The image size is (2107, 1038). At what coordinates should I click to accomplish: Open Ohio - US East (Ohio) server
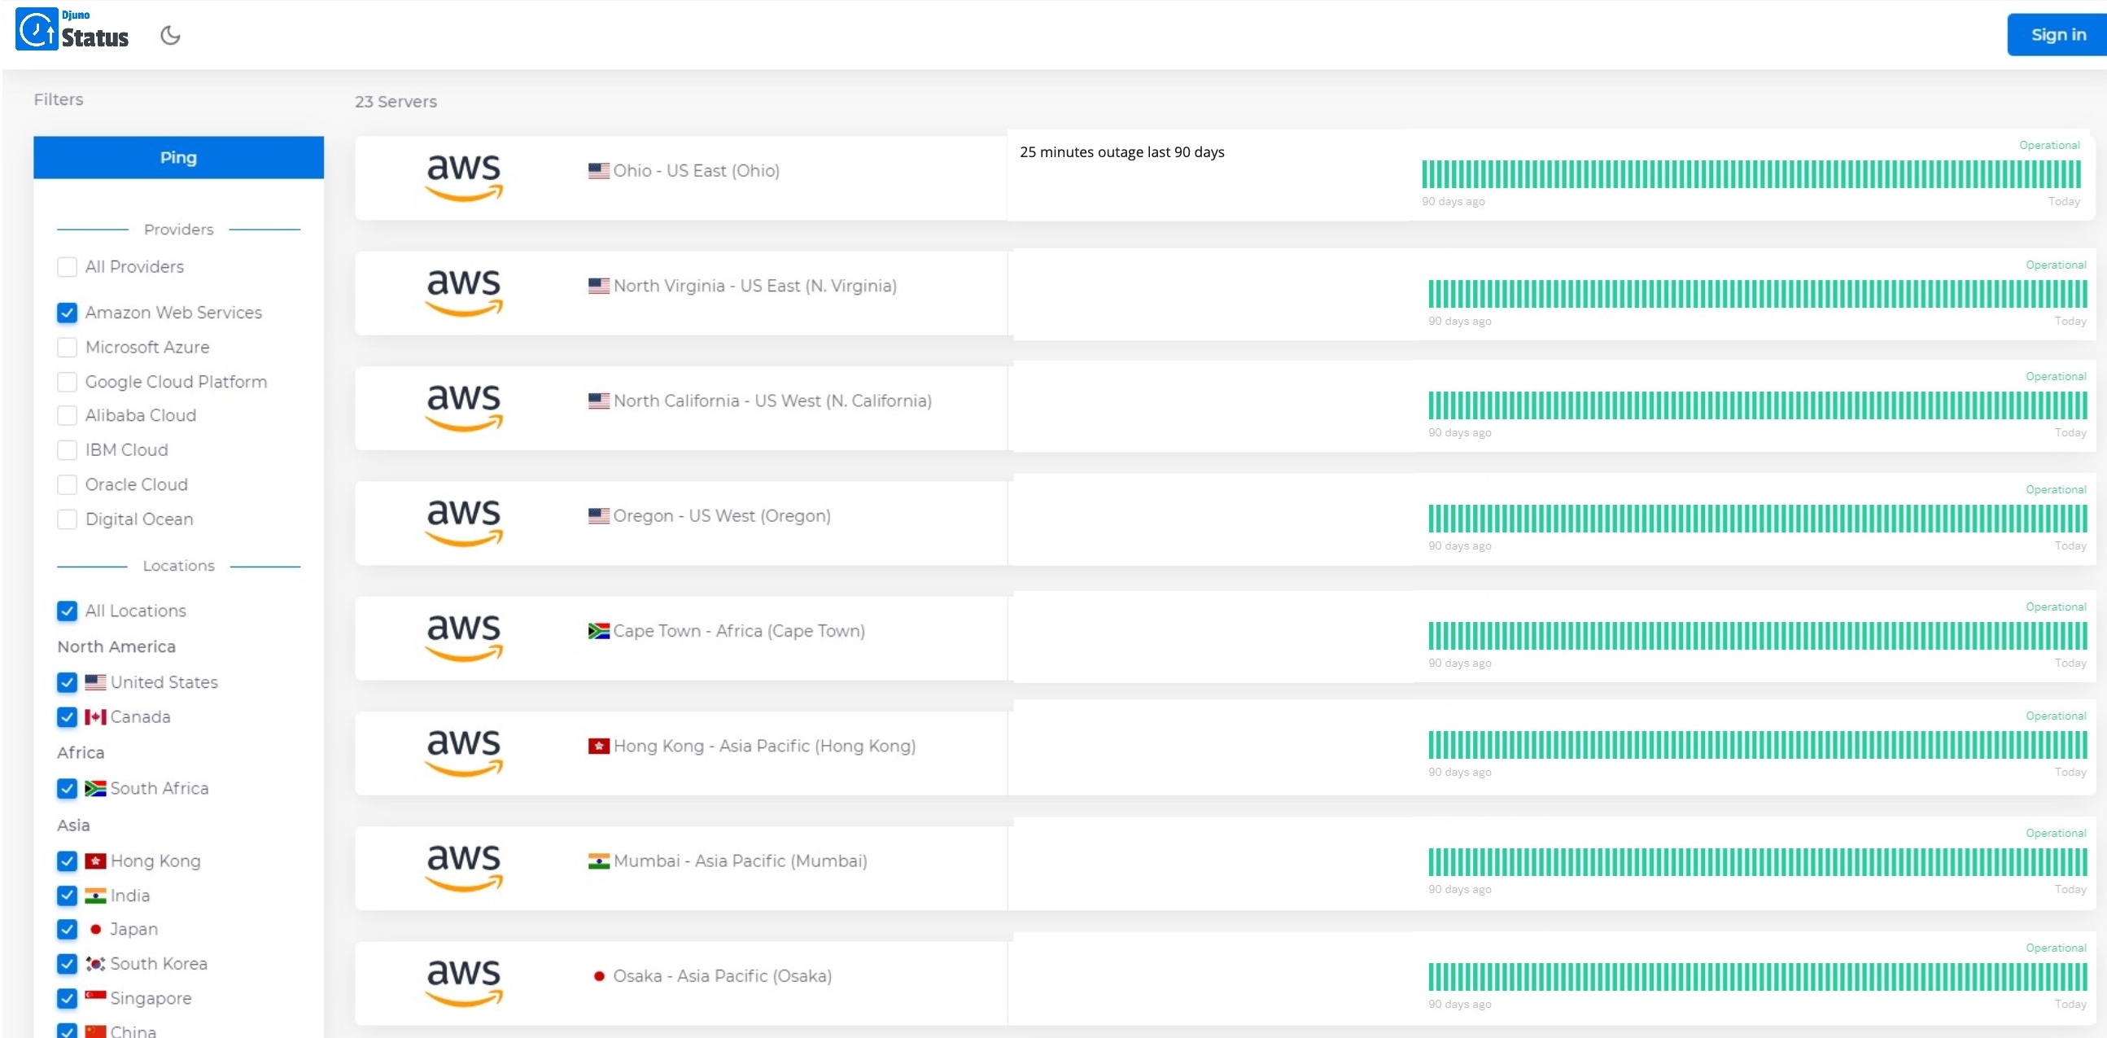point(696,171)
